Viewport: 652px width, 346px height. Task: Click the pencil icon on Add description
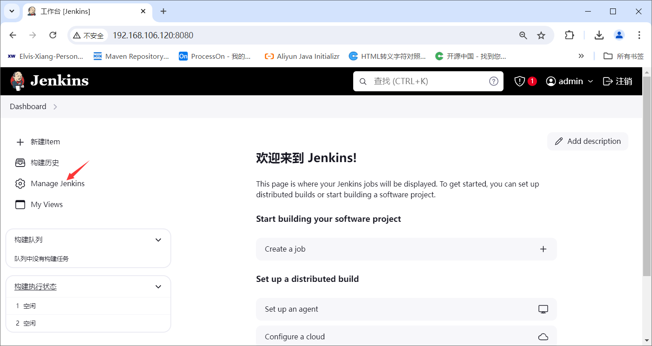559,141
